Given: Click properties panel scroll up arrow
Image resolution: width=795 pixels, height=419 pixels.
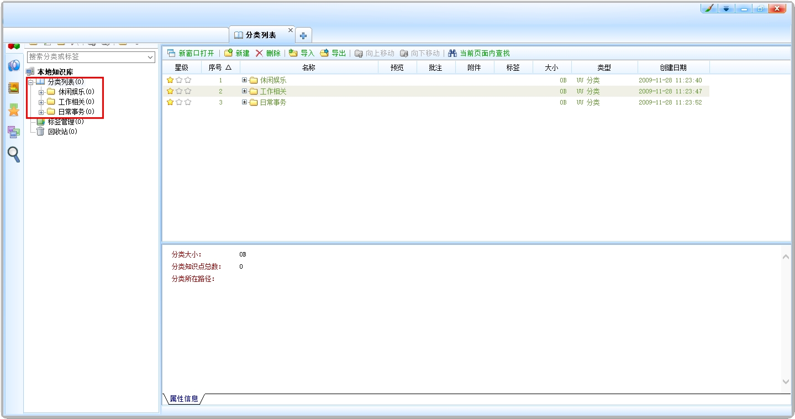Looking at the screenshot, I should [x=786, y=256].
